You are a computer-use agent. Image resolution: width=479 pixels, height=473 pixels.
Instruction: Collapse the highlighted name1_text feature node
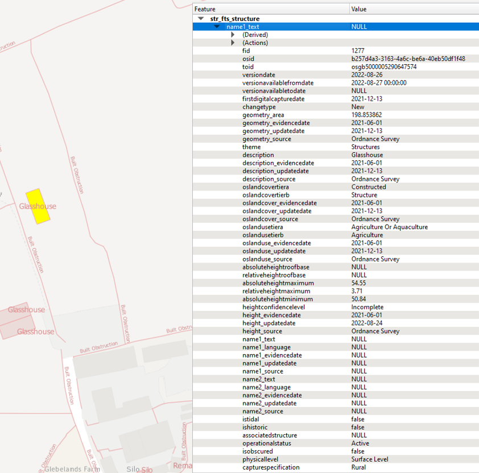(217, 27)
